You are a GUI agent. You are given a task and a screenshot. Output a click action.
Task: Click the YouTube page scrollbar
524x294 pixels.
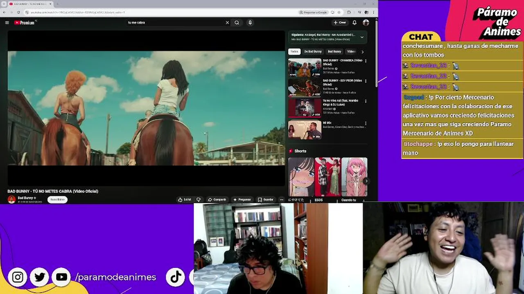coord(376,53)
